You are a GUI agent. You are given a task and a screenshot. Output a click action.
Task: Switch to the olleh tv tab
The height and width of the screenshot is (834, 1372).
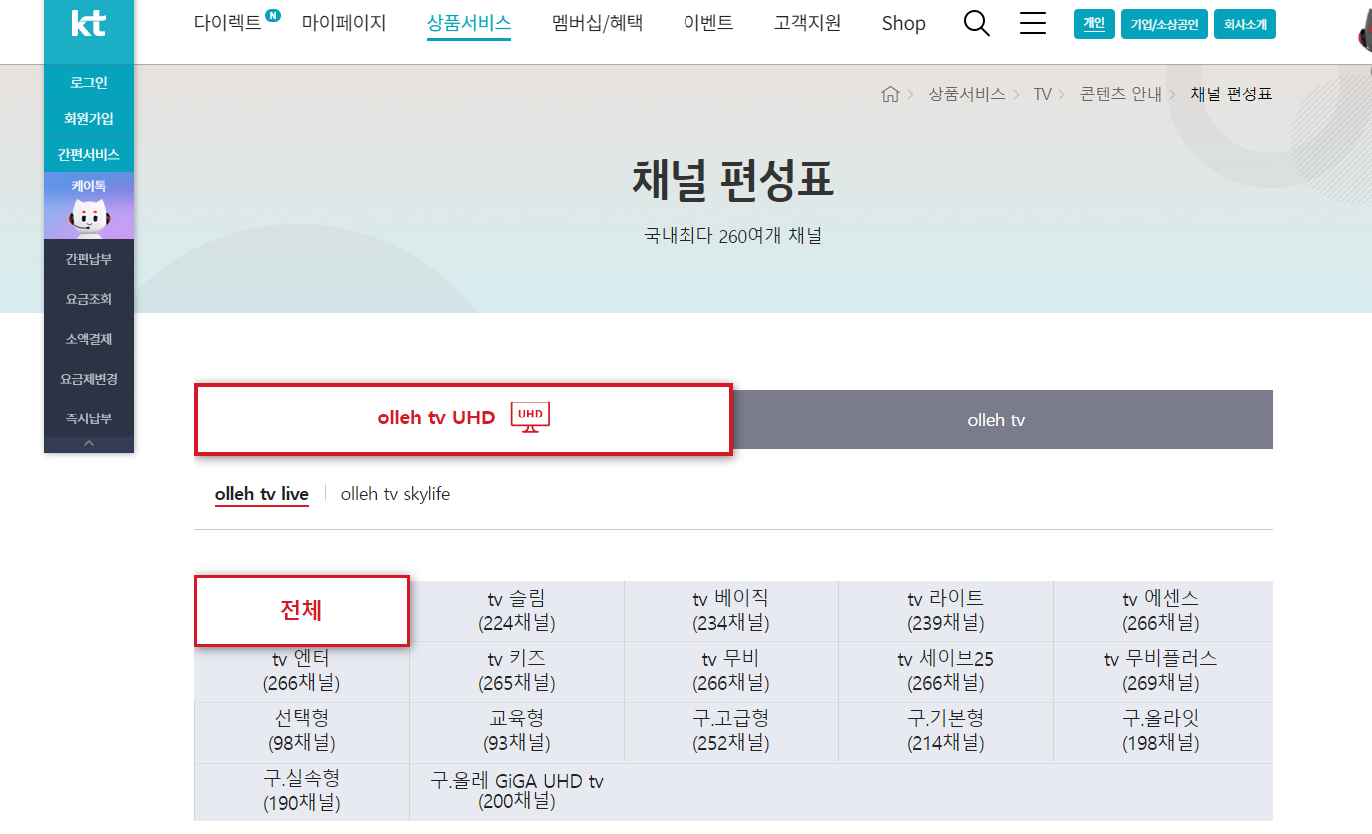coord(1003,419)
